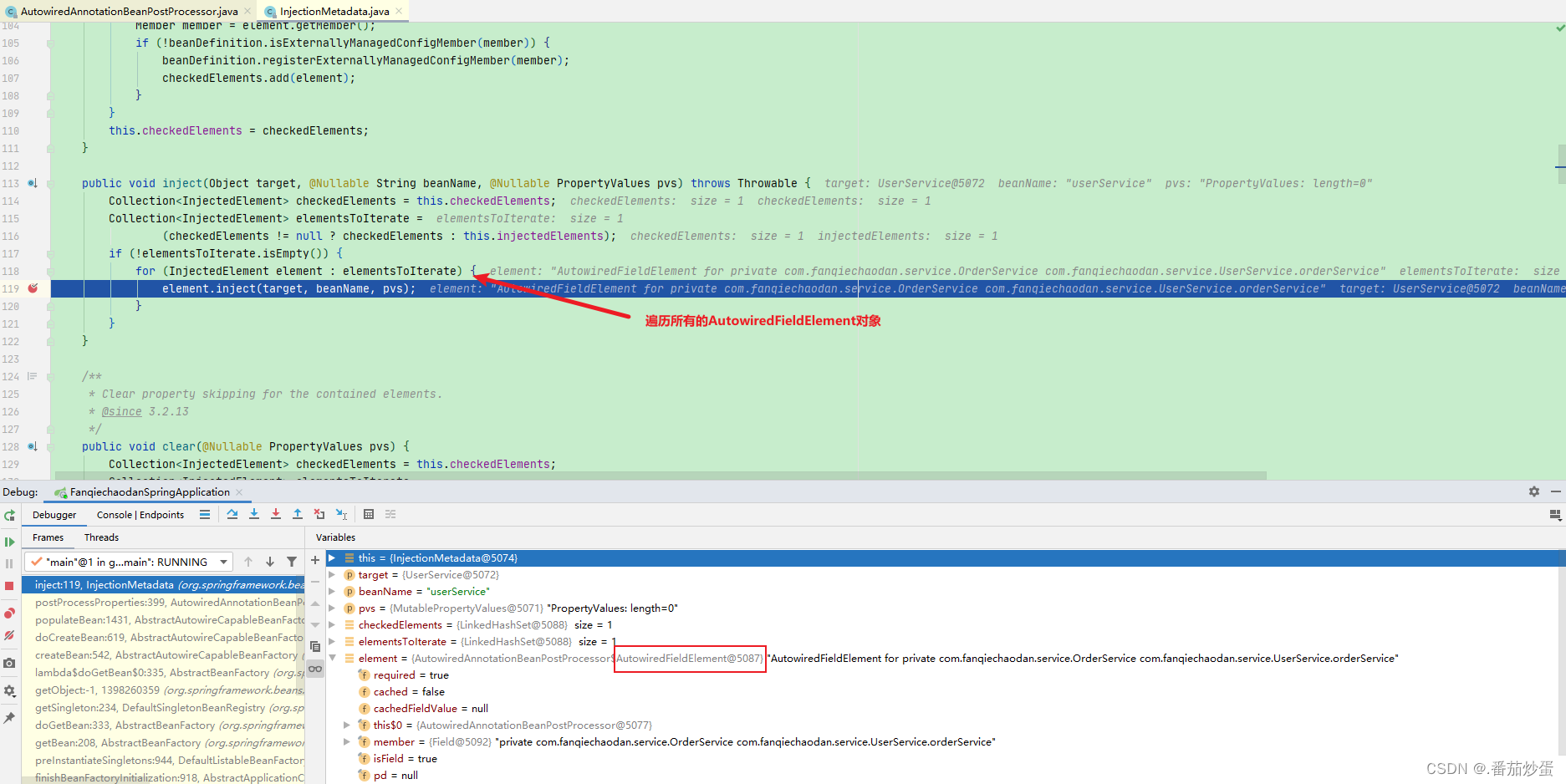This screenshot has width=1566, height=784.
Task: Click the Rerun debug session icon
Action: click(x=9, y=516)
